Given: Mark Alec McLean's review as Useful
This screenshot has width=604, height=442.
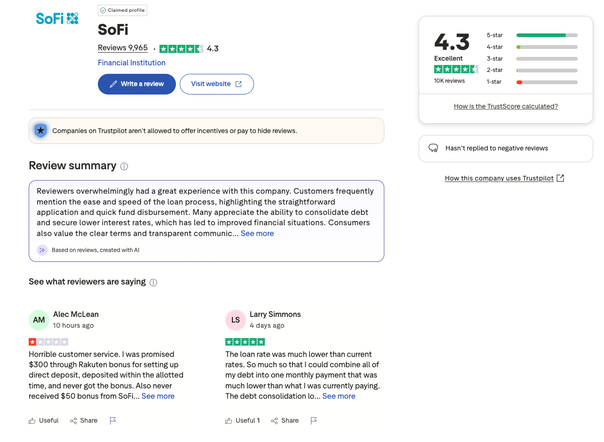Looking at the screenshot, I should 43,420.
